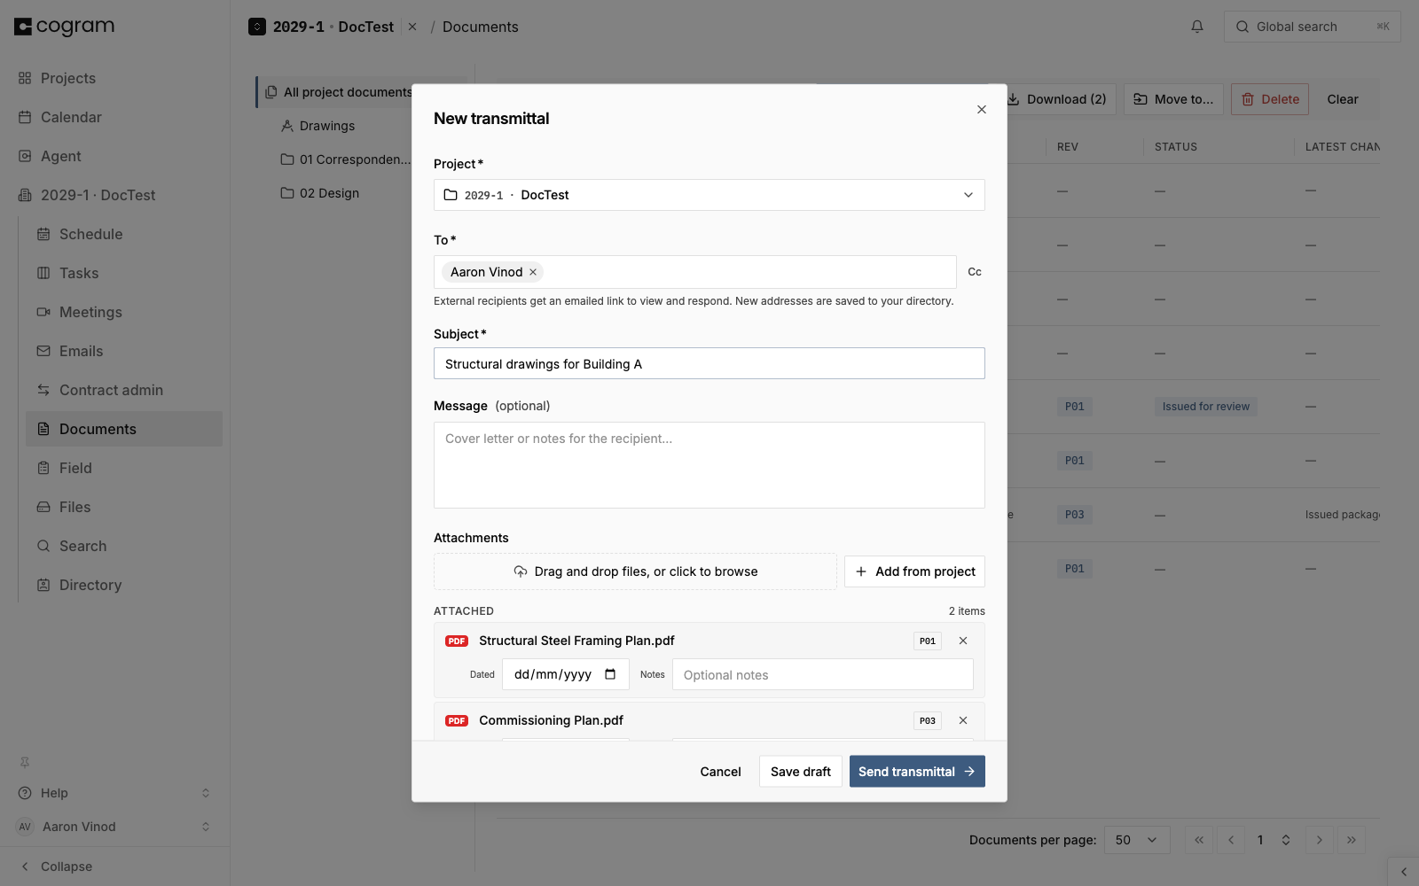
Task: Pin sidebar icon above Help
Action: (25, 762)
